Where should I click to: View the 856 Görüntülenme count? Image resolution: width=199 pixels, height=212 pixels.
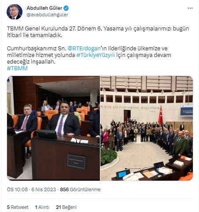[80, 189]
